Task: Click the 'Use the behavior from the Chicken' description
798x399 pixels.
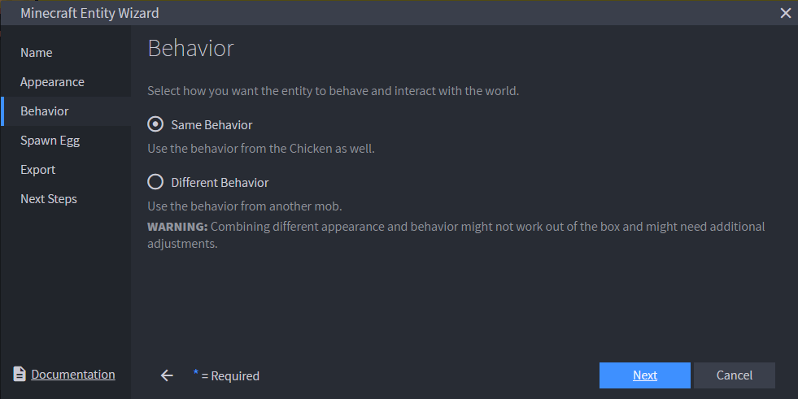Action: pos(261,149)
